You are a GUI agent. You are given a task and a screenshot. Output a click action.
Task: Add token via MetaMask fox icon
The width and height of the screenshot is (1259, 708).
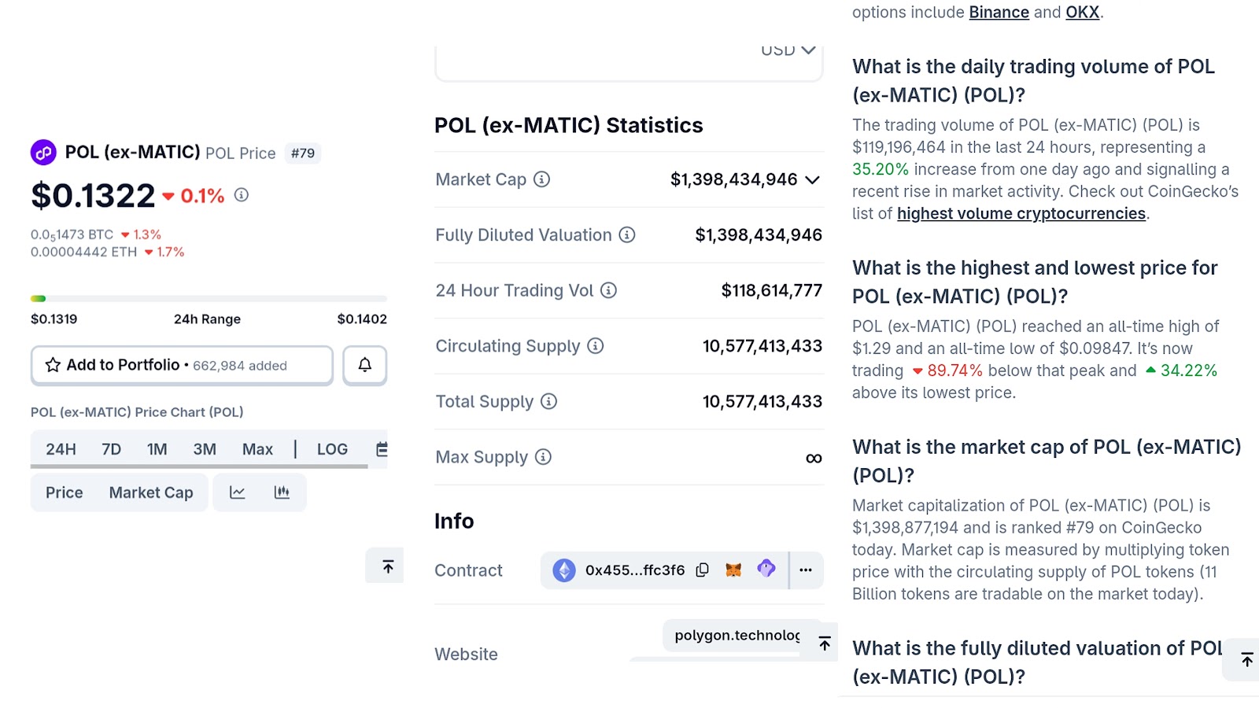733,570
